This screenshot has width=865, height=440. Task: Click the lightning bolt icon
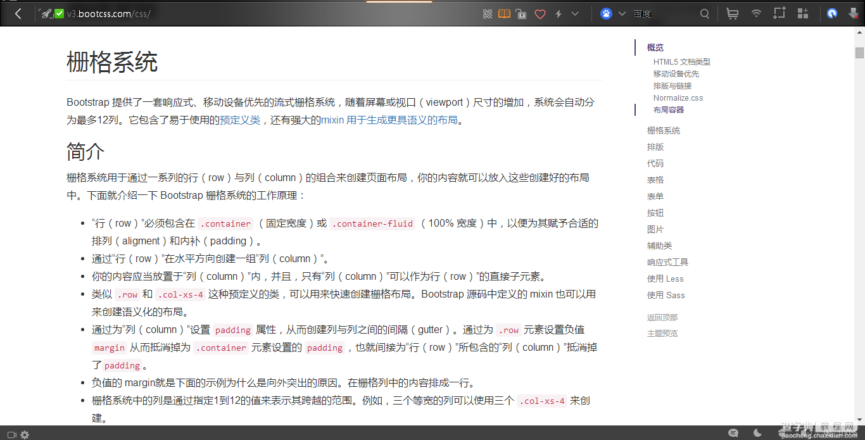click(559, 14)
